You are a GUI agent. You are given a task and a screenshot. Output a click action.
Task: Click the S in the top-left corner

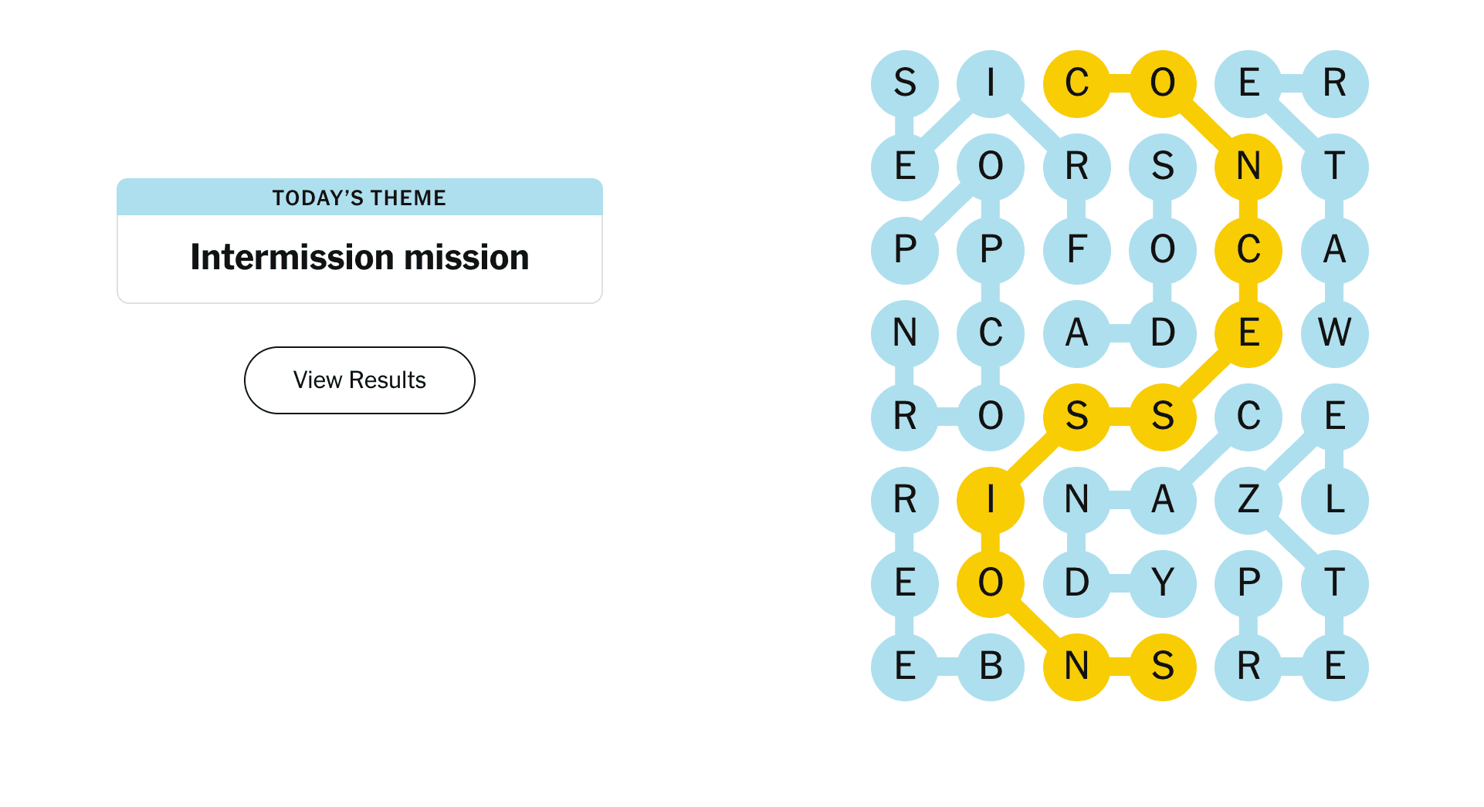tap(904, 83)
